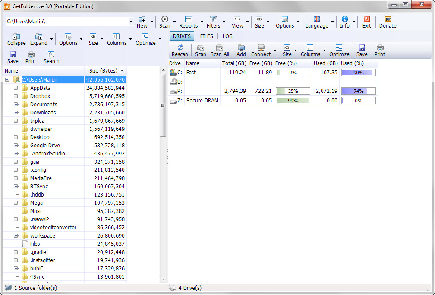
Task: Click the Expand icon in the folder panel
Action: (38, 36)
